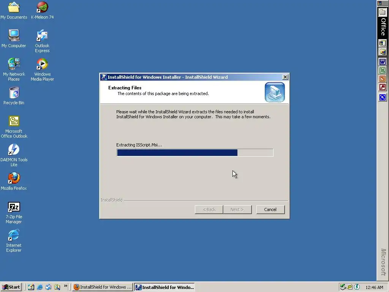This screenshot has width=389, height=292.
Task: Click the Access key icon on Office bar
Action: (x=382, y=87)
